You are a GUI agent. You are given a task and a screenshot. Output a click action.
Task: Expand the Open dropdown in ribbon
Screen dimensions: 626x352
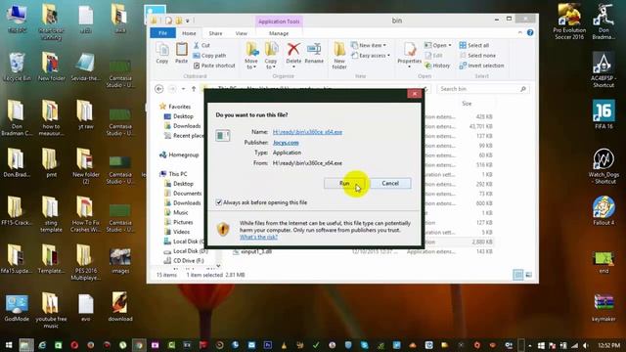pos(438,46)
